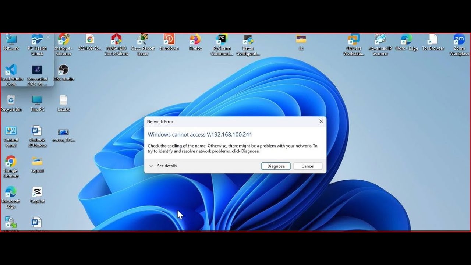The image size is (471, 265).
Task: Open the 2024-09-26 Chrome file icon
Action: point(90,42)
